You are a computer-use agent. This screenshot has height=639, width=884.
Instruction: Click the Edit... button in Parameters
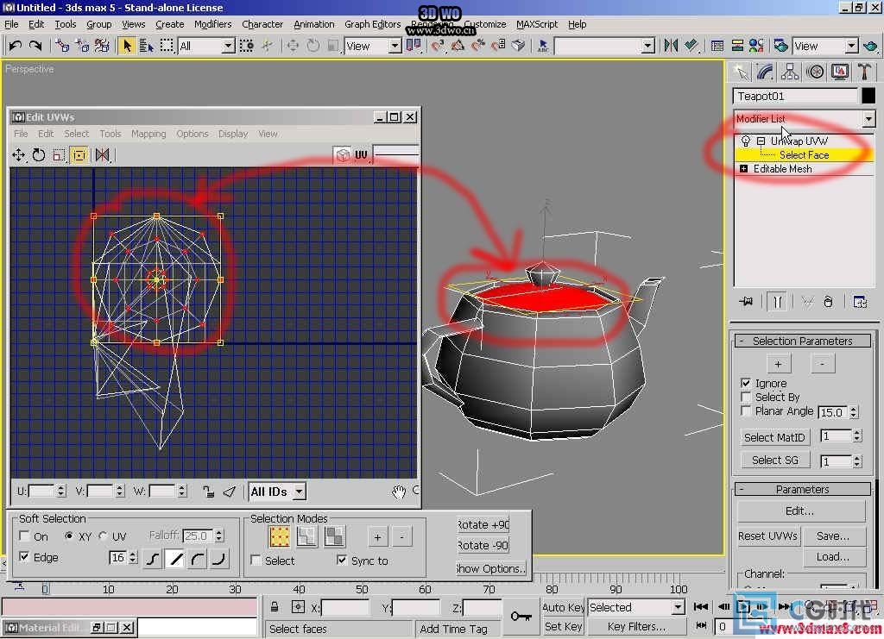click(x=800, y=511)
